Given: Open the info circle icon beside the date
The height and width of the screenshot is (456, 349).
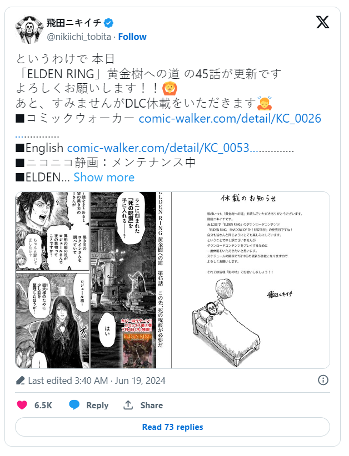Looking at the screenshot, I should 323,380.
